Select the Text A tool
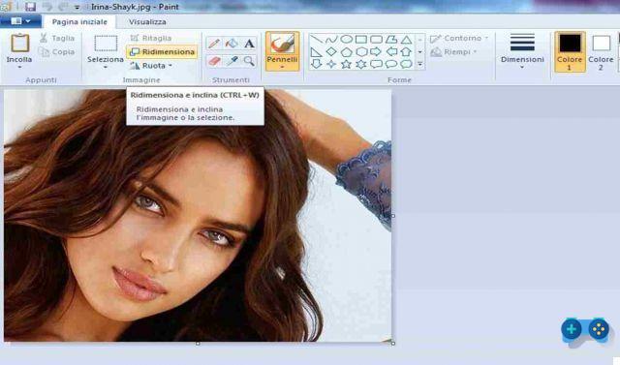The image size is (620, 365). click(249, 43)
